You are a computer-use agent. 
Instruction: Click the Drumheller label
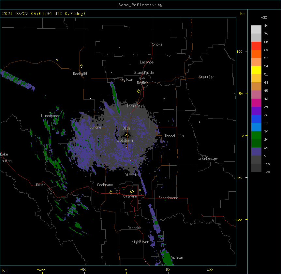[x=208, y=158]
